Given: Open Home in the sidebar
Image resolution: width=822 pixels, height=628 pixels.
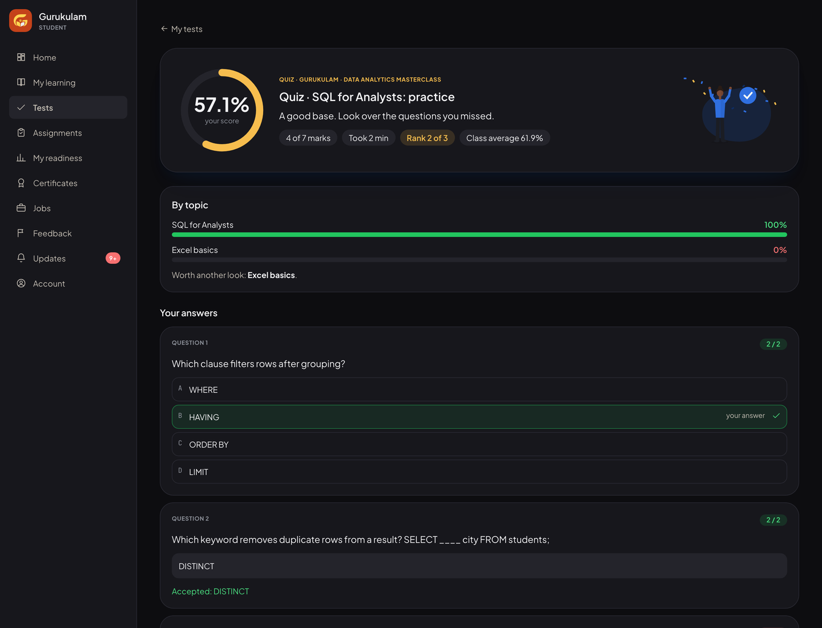Looking at the screenshot, I should point(68,57).
